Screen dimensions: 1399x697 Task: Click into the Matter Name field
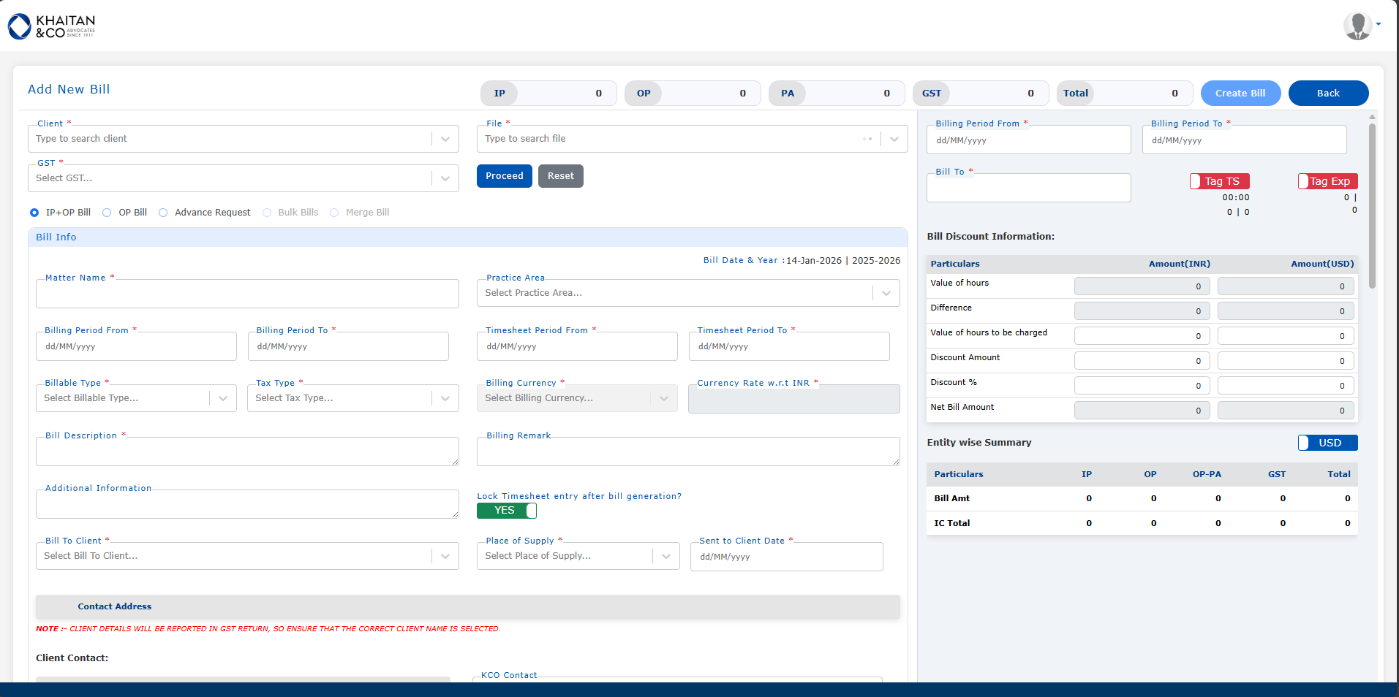247,294
